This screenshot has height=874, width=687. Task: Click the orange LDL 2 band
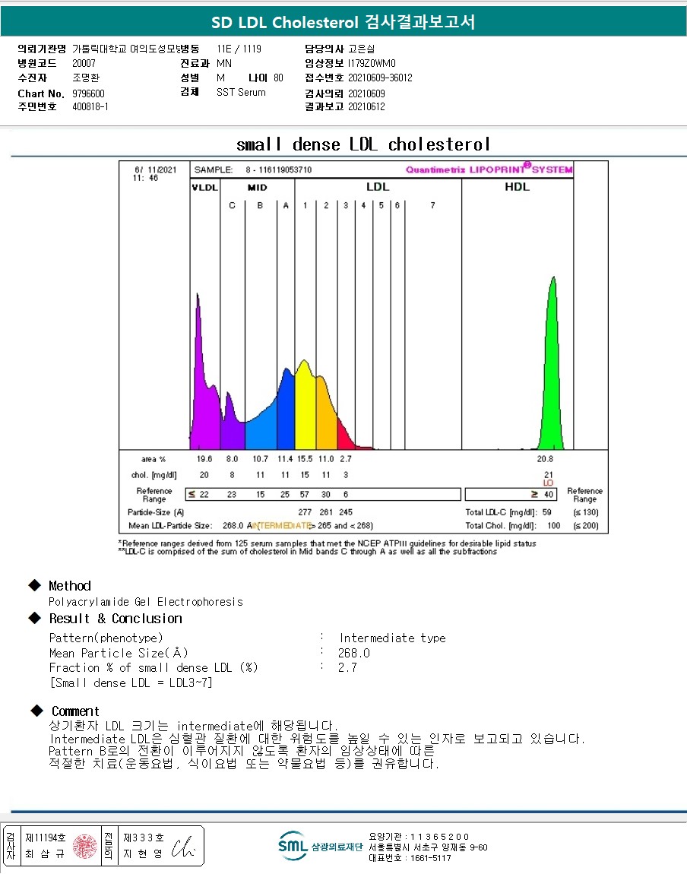(327, 418)
